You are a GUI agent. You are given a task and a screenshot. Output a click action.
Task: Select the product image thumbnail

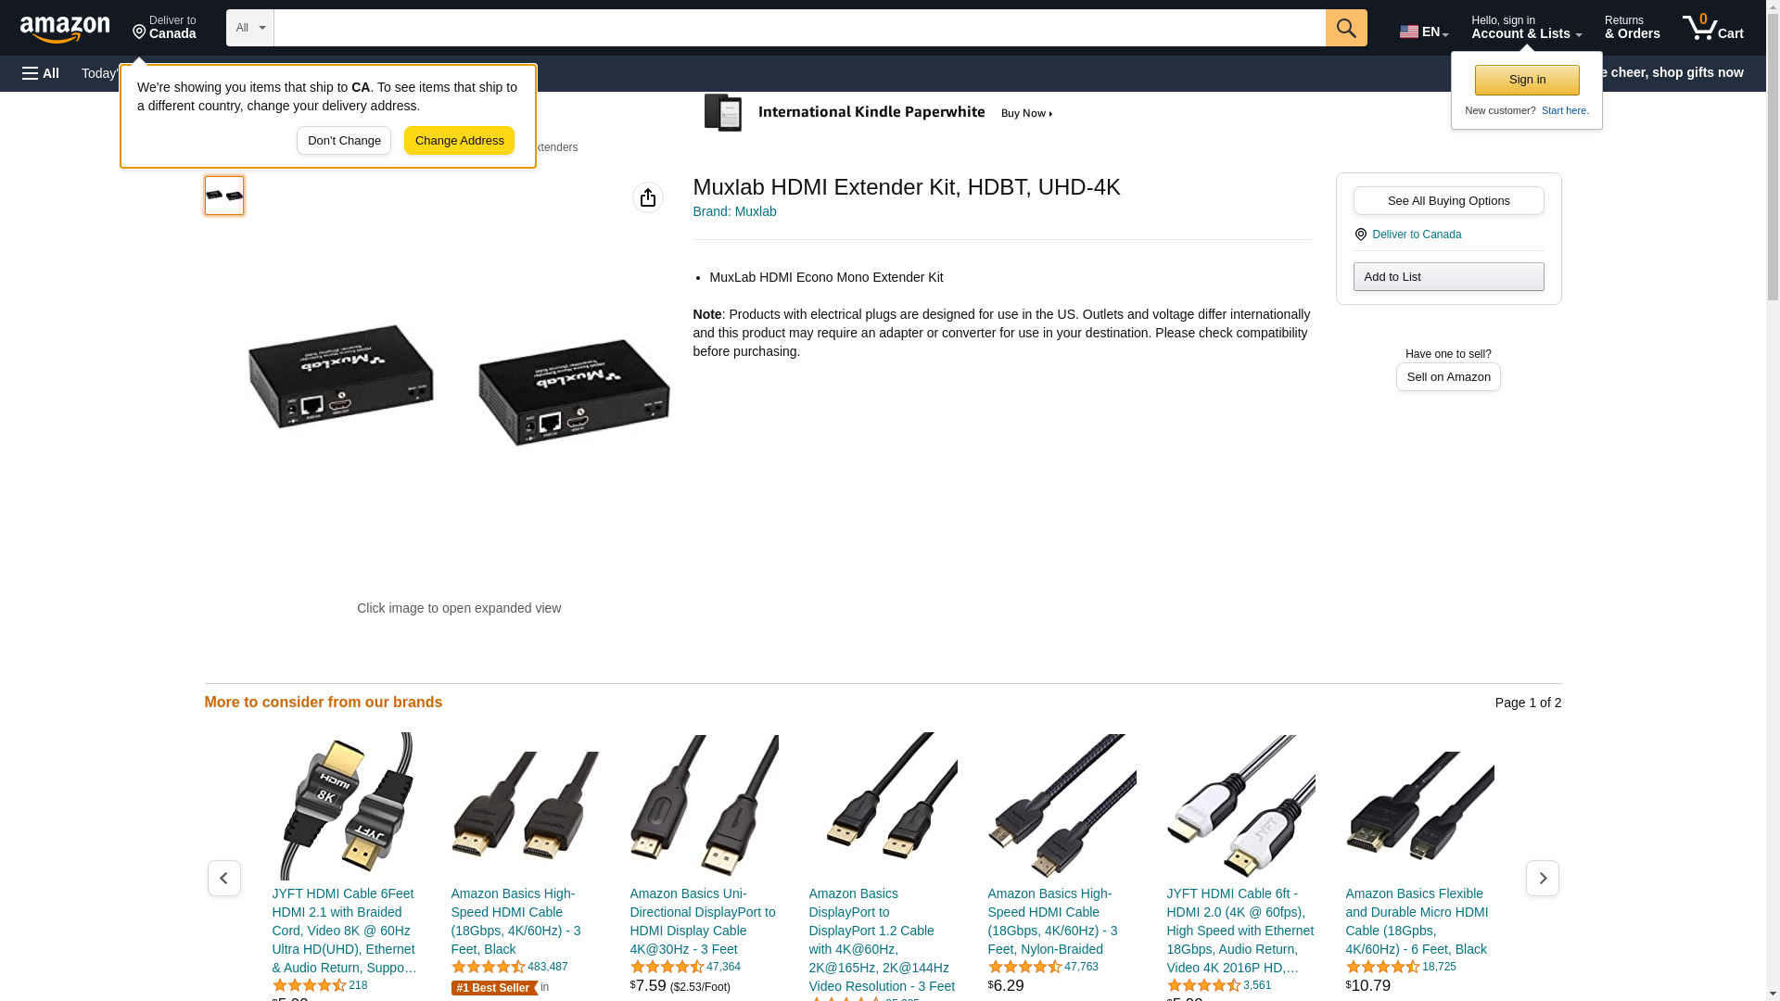[224, 196]
